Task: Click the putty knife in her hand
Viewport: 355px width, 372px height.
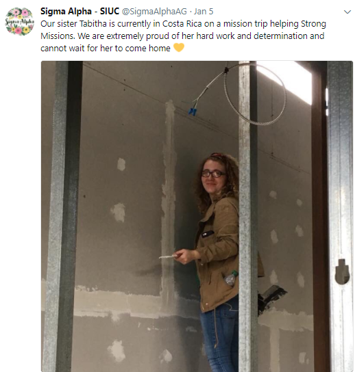Action: tap(168, 256)
